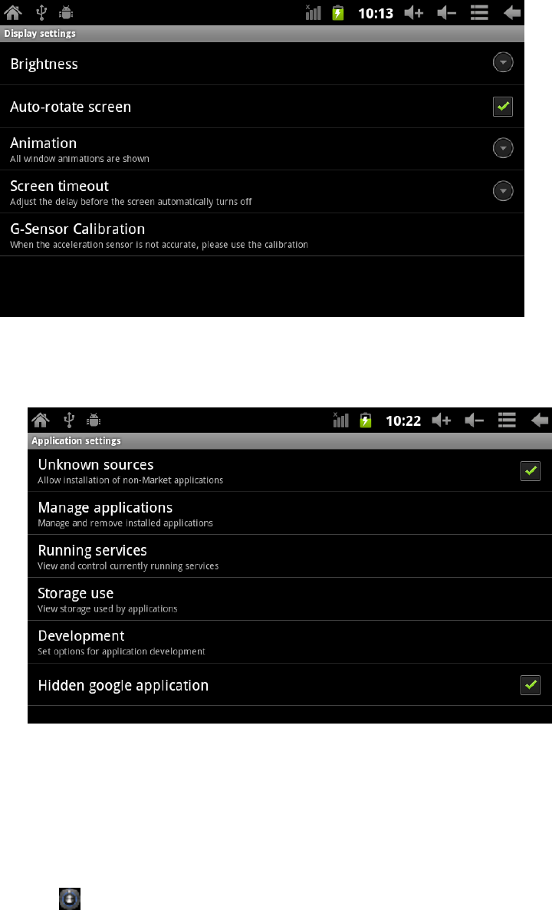
Task: Tap the small round app icon at page bottom
Action: (70, 898)
